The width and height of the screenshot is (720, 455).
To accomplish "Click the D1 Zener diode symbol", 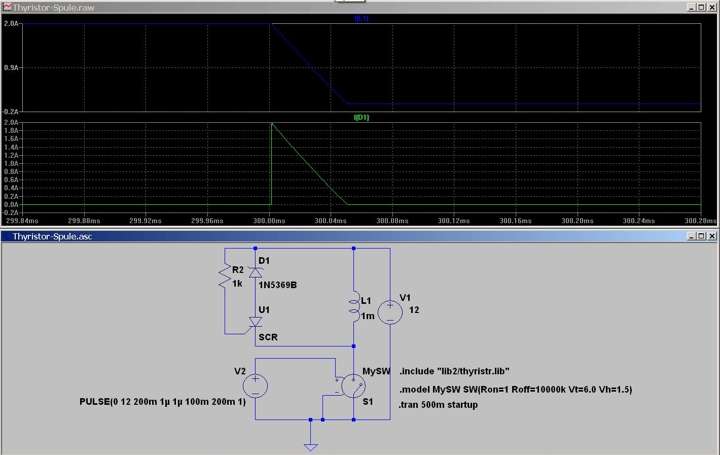I will (x=255, y=272).
